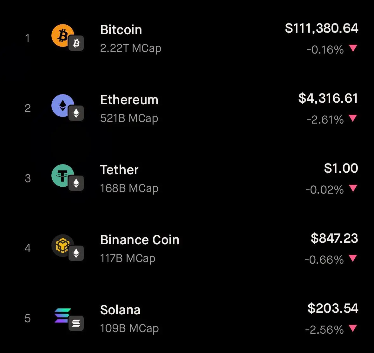
Task: Click Ethereum network badge on Binance Coin row
Action: [x=76, y=253]
